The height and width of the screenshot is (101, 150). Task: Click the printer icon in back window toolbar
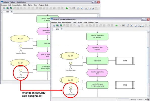click(82, 8)
